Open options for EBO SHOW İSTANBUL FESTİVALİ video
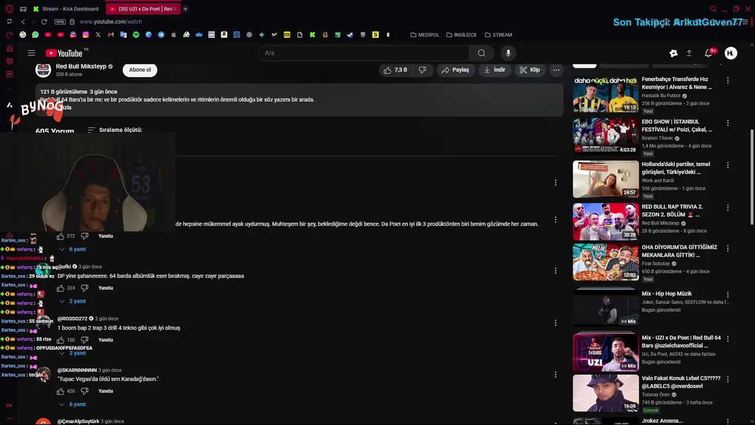This screenshot has height=425, width=755. (728, 123)
